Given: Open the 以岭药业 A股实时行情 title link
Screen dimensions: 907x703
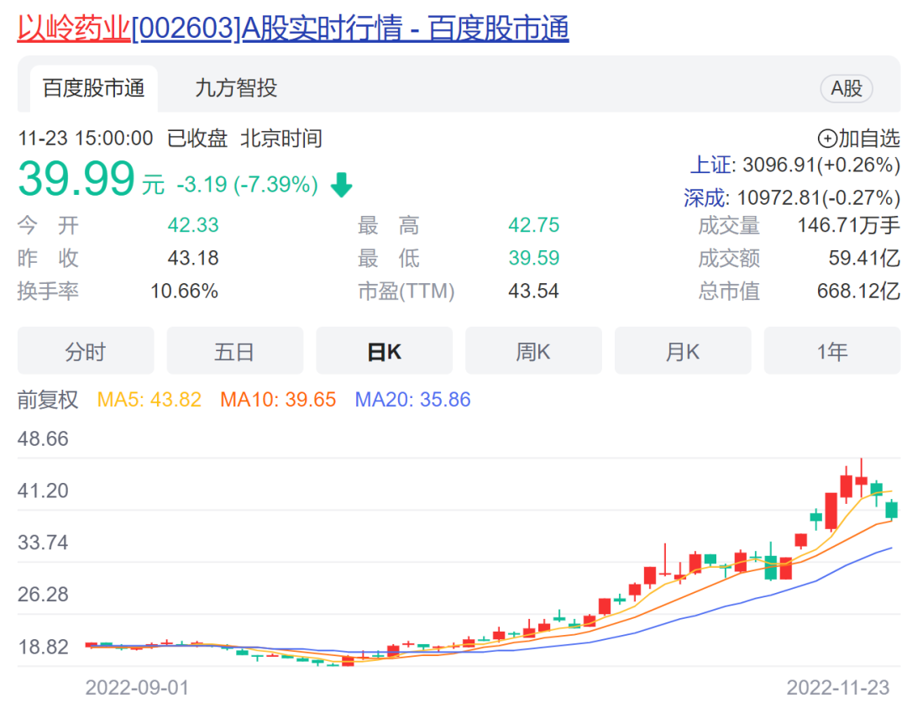Looking at the screenshot, I should pos(293,29).
